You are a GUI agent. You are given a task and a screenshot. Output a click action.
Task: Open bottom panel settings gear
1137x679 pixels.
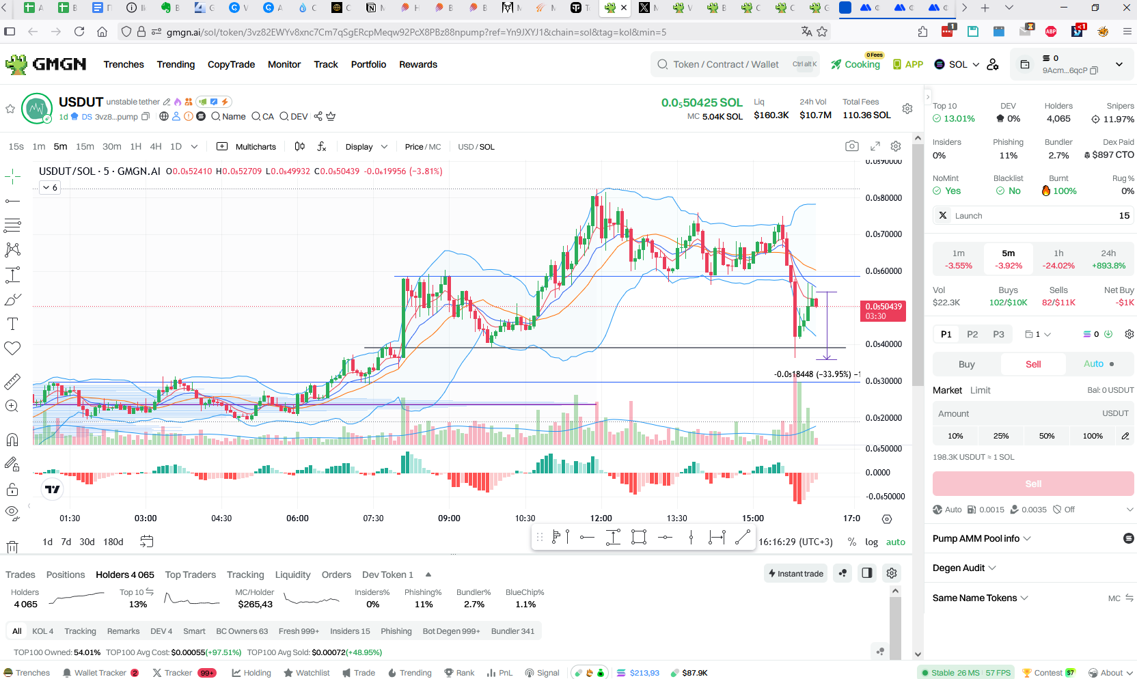point(892,573)
